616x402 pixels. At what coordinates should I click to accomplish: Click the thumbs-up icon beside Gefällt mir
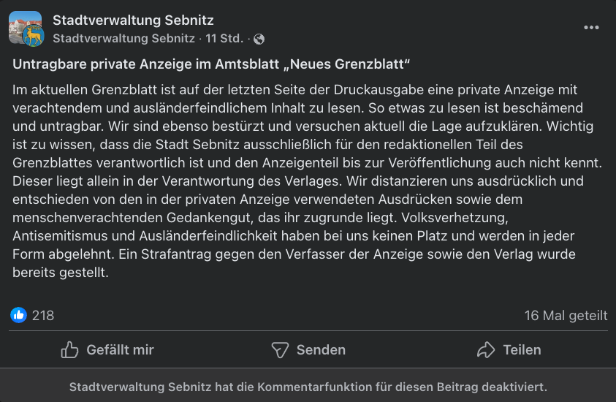coord(70,350)
